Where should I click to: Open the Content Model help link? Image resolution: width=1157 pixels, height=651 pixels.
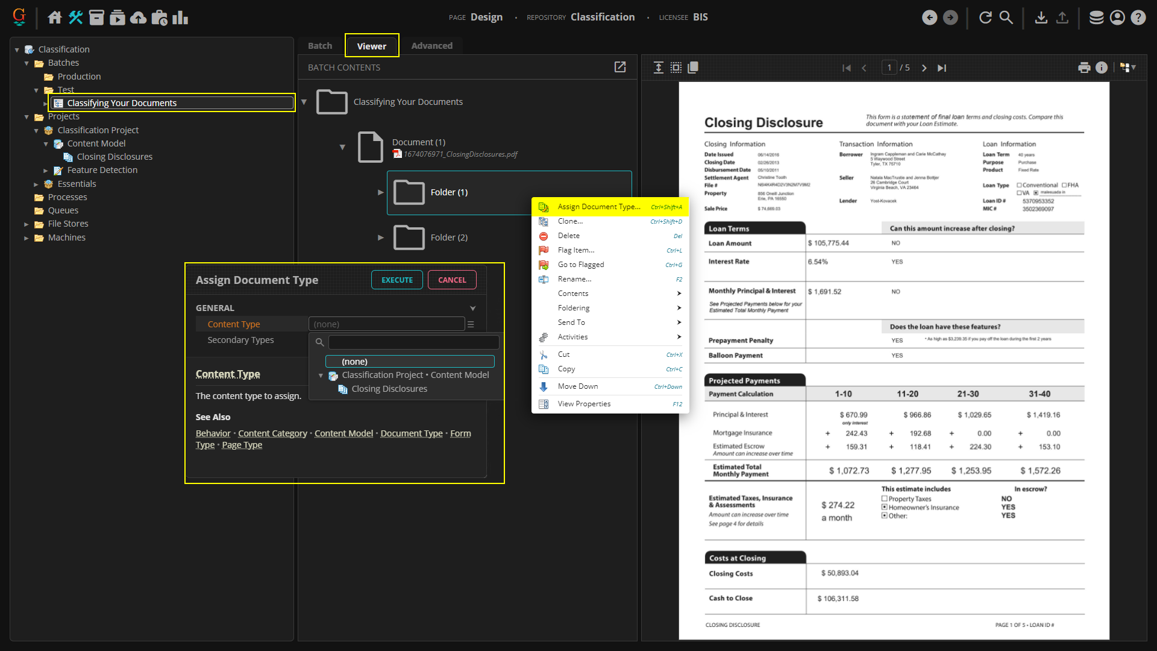tap(343, 433)
